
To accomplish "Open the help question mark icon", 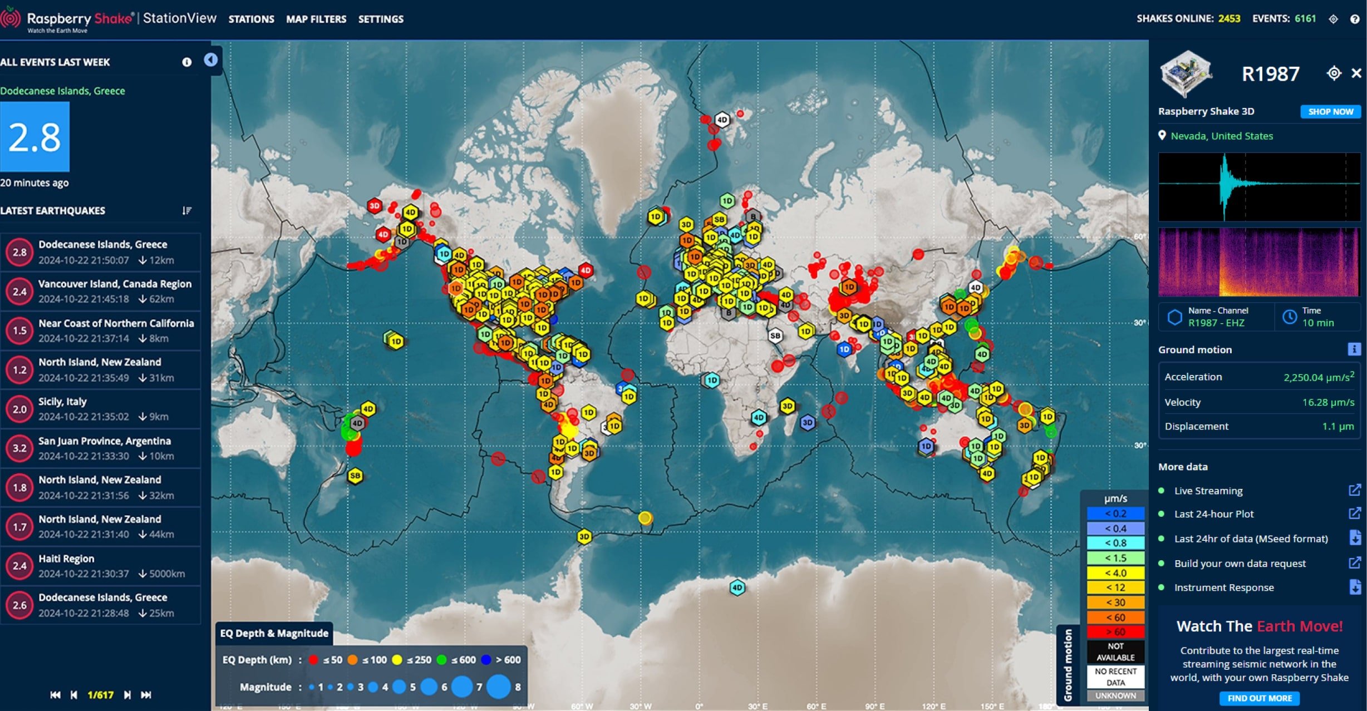I will (1355, 19).
